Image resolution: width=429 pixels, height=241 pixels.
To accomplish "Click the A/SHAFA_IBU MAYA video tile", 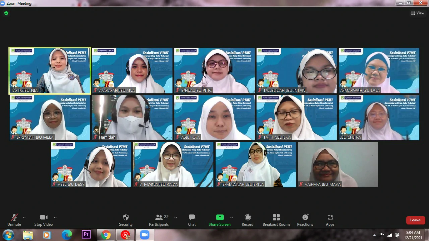I will tap(338, 165).
